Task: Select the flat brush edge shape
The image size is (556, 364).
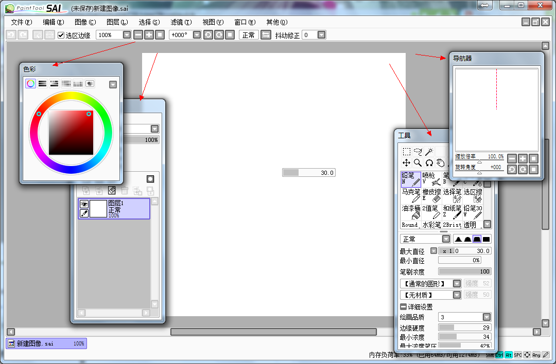Action: pos(486,239)
